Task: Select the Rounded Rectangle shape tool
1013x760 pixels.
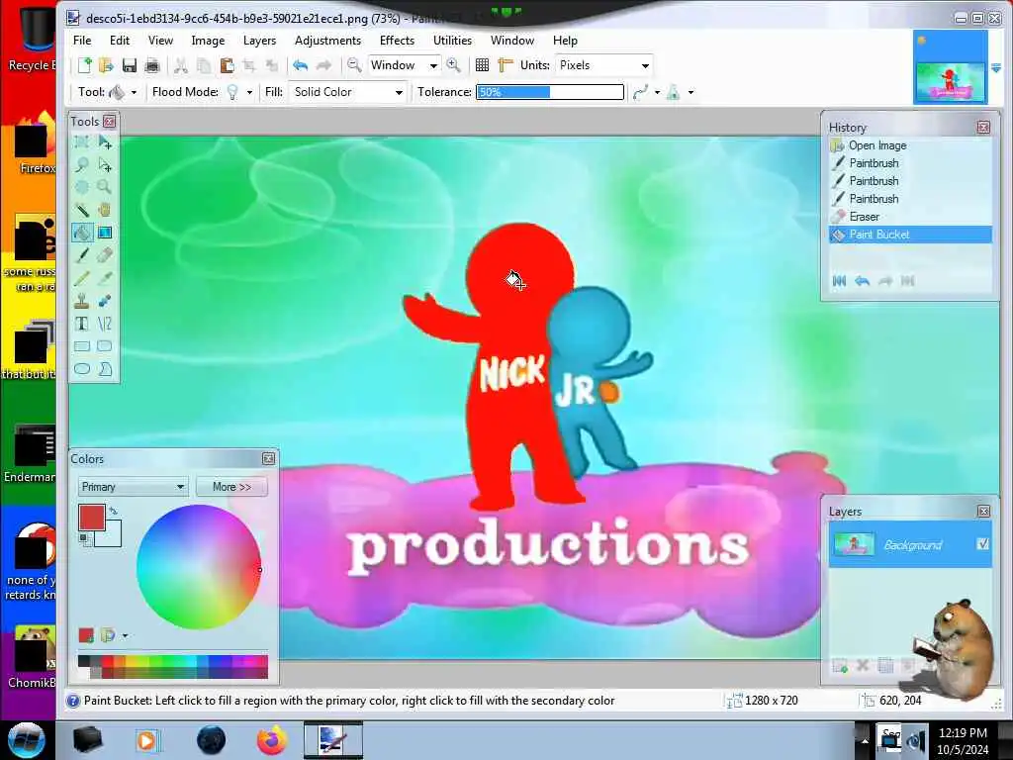Action: click(x=105, y=346)
